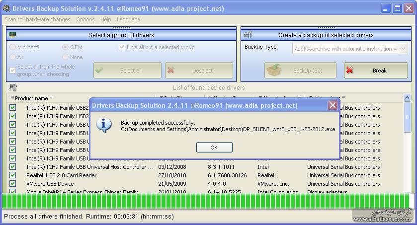
Task: Select the All radio button
Action: coord(12,57)
